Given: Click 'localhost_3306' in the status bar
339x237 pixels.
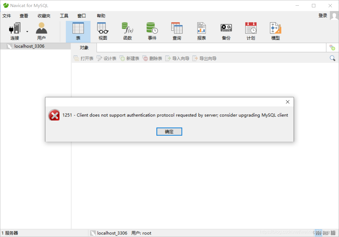Looking at the screenshot, I should click(x=112, y=233).
